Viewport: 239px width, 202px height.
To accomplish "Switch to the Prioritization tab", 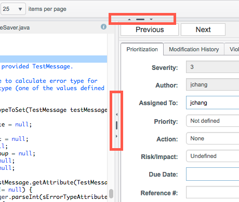I will (142, 49).
